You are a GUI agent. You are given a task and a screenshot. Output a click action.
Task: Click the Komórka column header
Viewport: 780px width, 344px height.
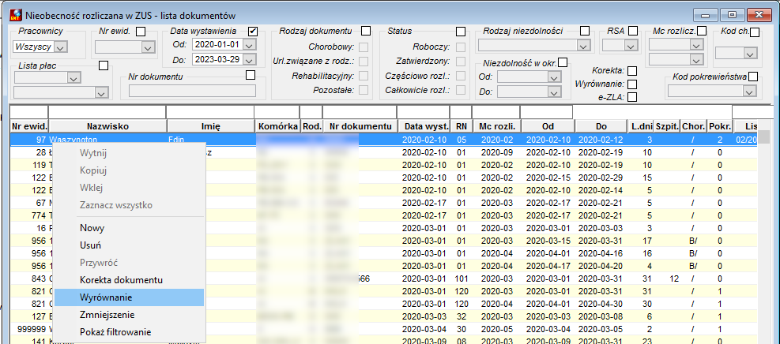click(277, 126)
